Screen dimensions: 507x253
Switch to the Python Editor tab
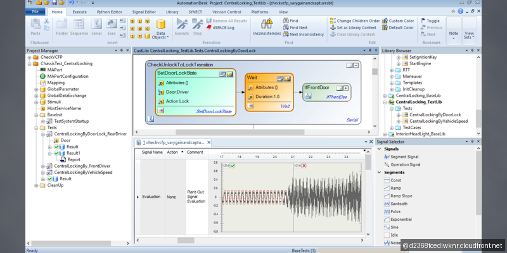[x=109, y=12]
